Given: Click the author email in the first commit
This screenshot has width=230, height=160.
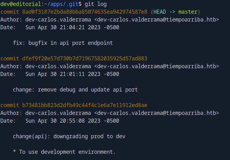Looking at the screenshot, I should 156,20.
